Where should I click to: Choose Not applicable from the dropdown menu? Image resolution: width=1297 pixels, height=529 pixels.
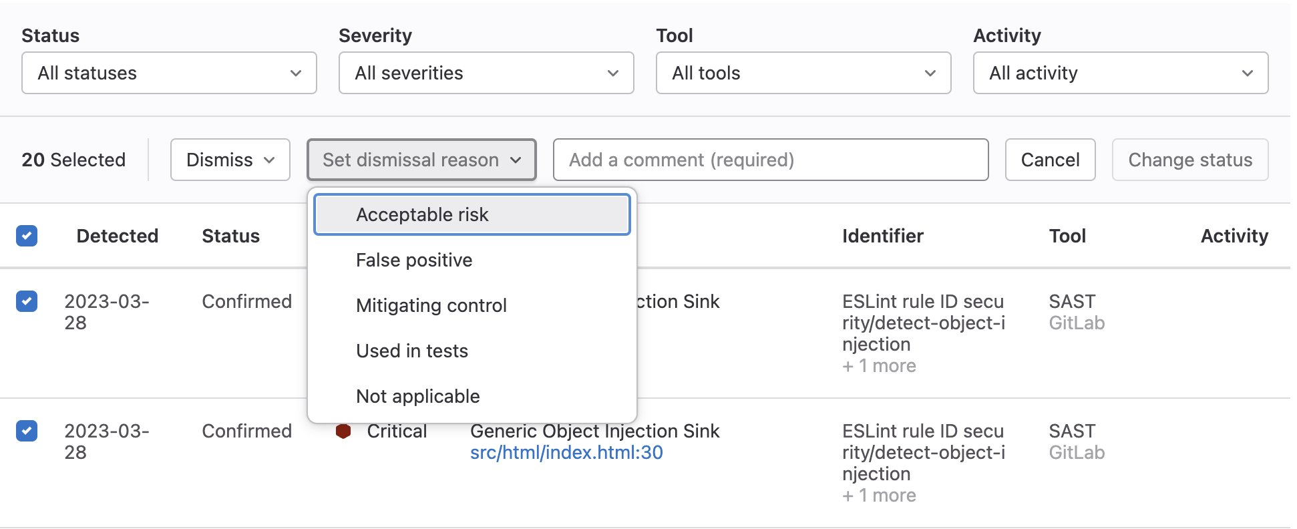(417, 396)
